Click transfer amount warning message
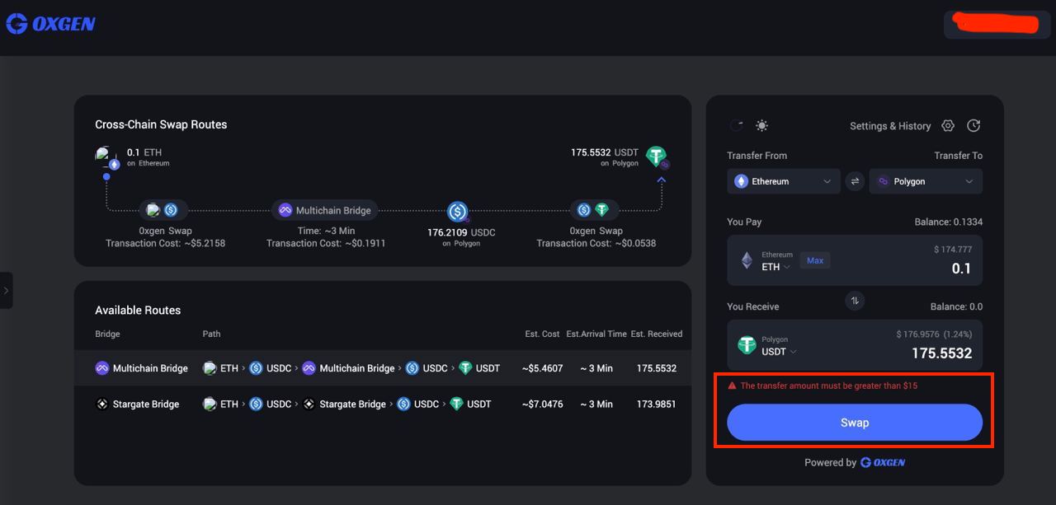The image size is (1056, 505). click(x=823, y=386)
